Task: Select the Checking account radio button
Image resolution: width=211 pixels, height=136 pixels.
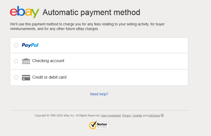Action: click(x=16, y=61)
